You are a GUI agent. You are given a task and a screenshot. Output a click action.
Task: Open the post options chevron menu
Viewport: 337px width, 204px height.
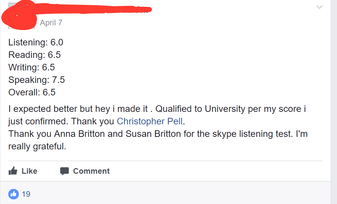[319, 7]
